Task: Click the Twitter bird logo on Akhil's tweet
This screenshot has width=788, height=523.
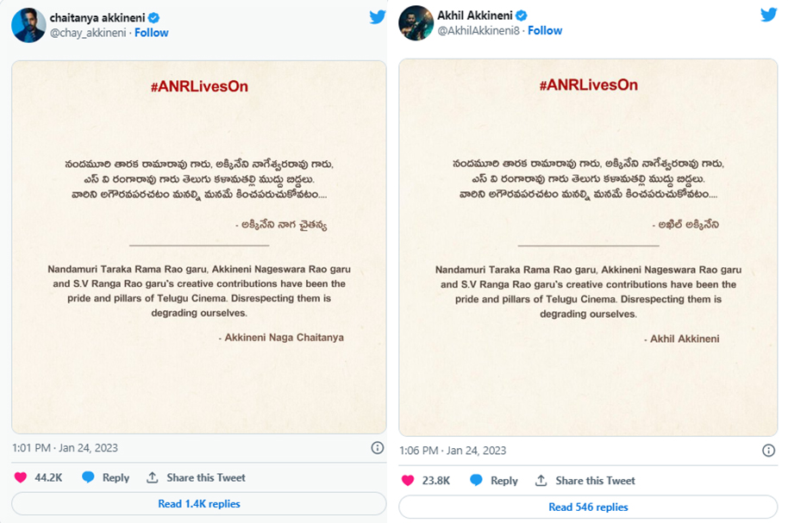Action: tap(766, 16)
